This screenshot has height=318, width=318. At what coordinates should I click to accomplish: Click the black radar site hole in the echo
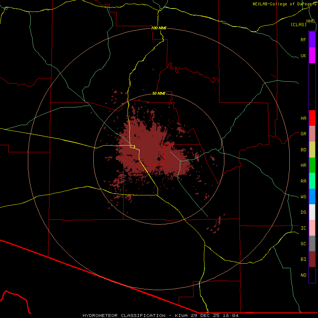pyautogui.click(x=159, y=159)
